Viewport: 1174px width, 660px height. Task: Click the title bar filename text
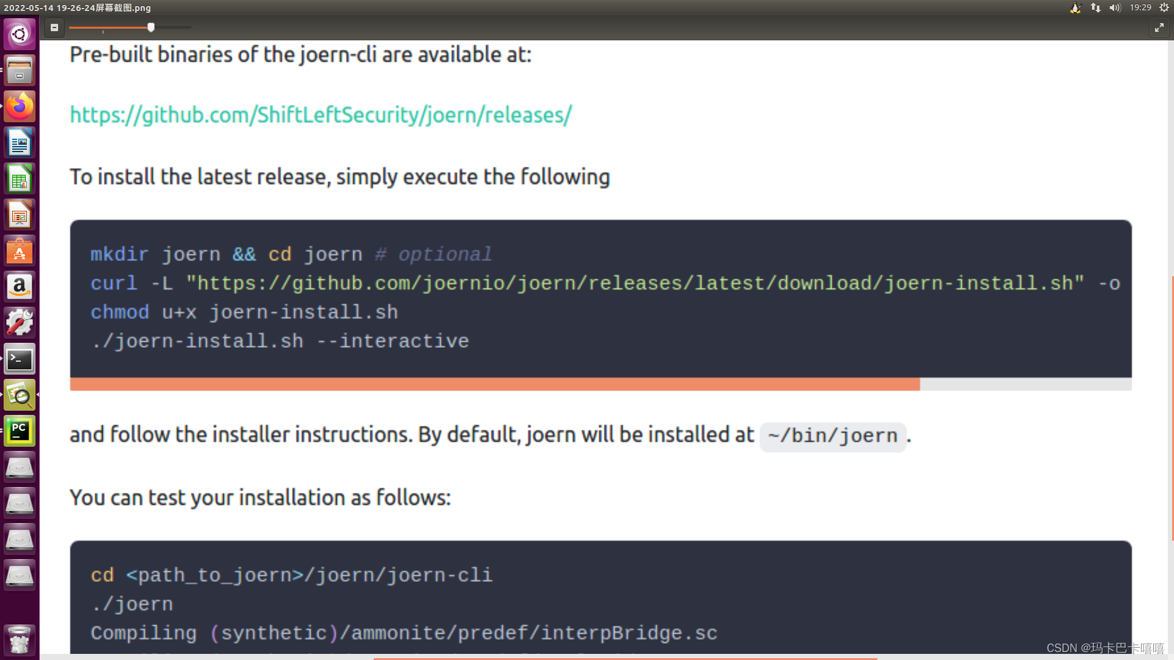coord(77,7)
